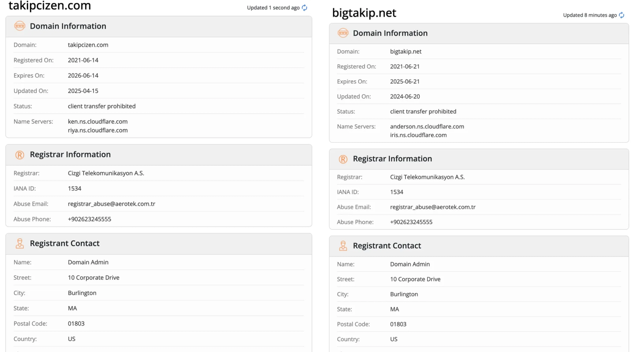
Task: Click the bigtakip.net status 'client transfer prohibited'
Action: (x=423, y=112)
